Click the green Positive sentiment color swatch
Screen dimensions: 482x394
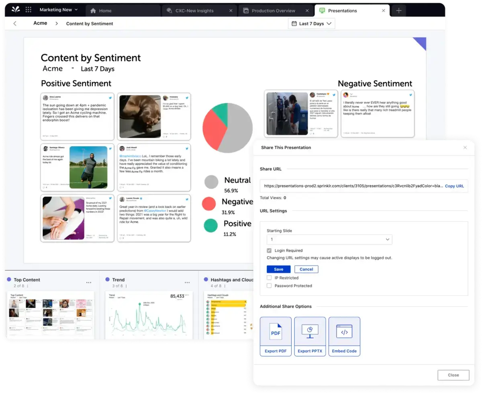210,225
